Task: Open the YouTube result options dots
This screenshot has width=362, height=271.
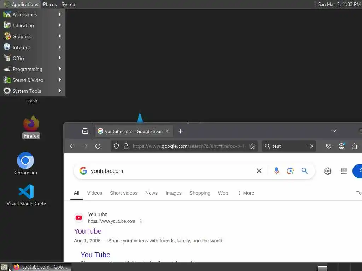Action: [x=141, y=221]
